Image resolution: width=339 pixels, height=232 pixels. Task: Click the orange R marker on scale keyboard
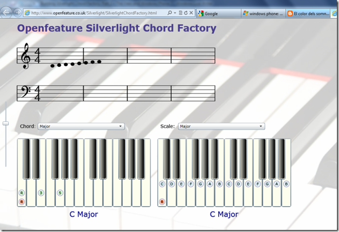point(162,202)
